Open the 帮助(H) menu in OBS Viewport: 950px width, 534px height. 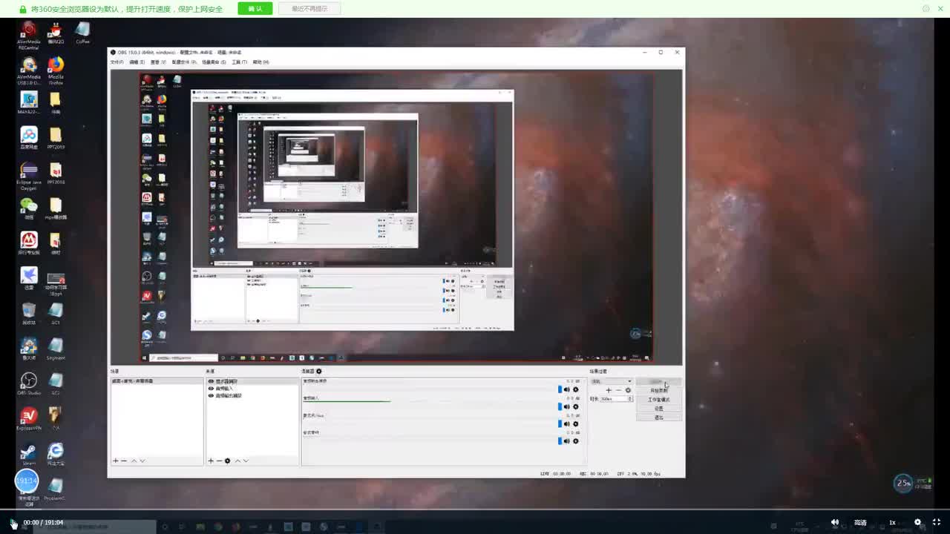click(261, 62)
